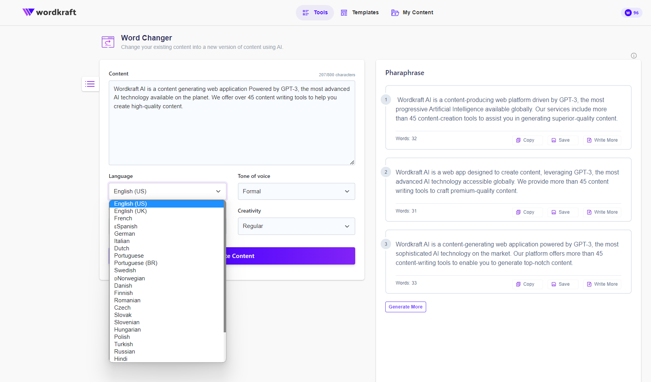Screen dimensions: 651x382
Task: Open the Tools tab
Action: click(315, 13)
